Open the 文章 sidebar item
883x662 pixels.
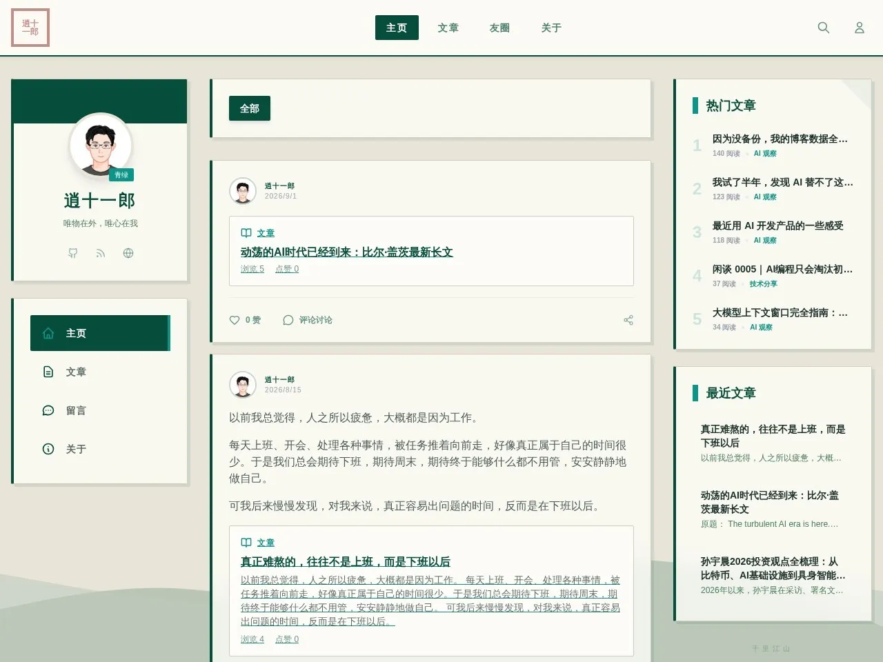pyautogui.click(x=100, y=372)
